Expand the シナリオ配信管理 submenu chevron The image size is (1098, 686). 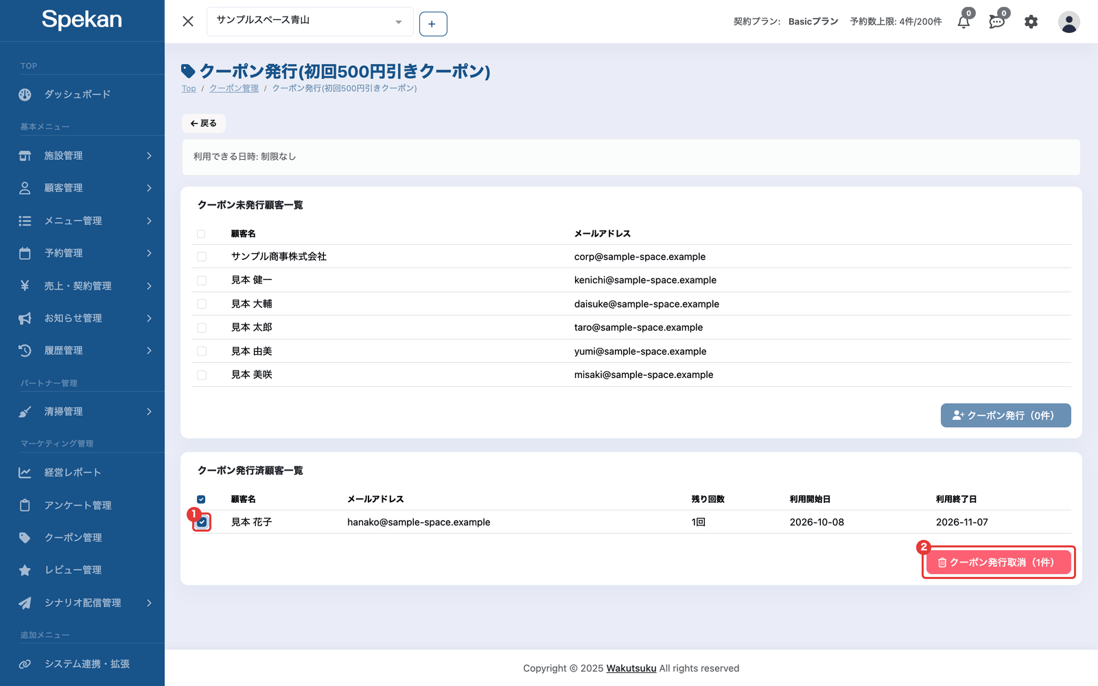149,603
